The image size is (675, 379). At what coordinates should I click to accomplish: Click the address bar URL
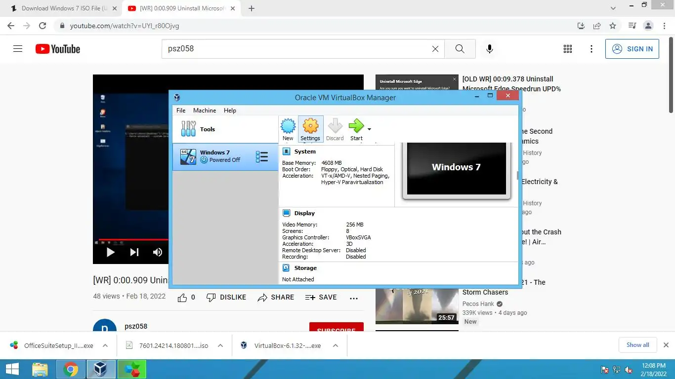point(125,26)
